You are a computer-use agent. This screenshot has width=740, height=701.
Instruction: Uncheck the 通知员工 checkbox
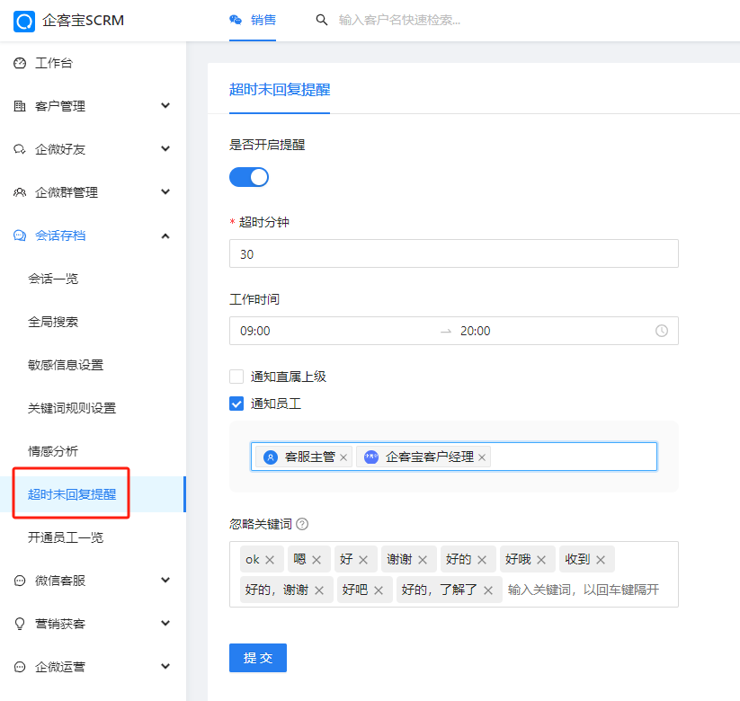(x=236, y=404)
